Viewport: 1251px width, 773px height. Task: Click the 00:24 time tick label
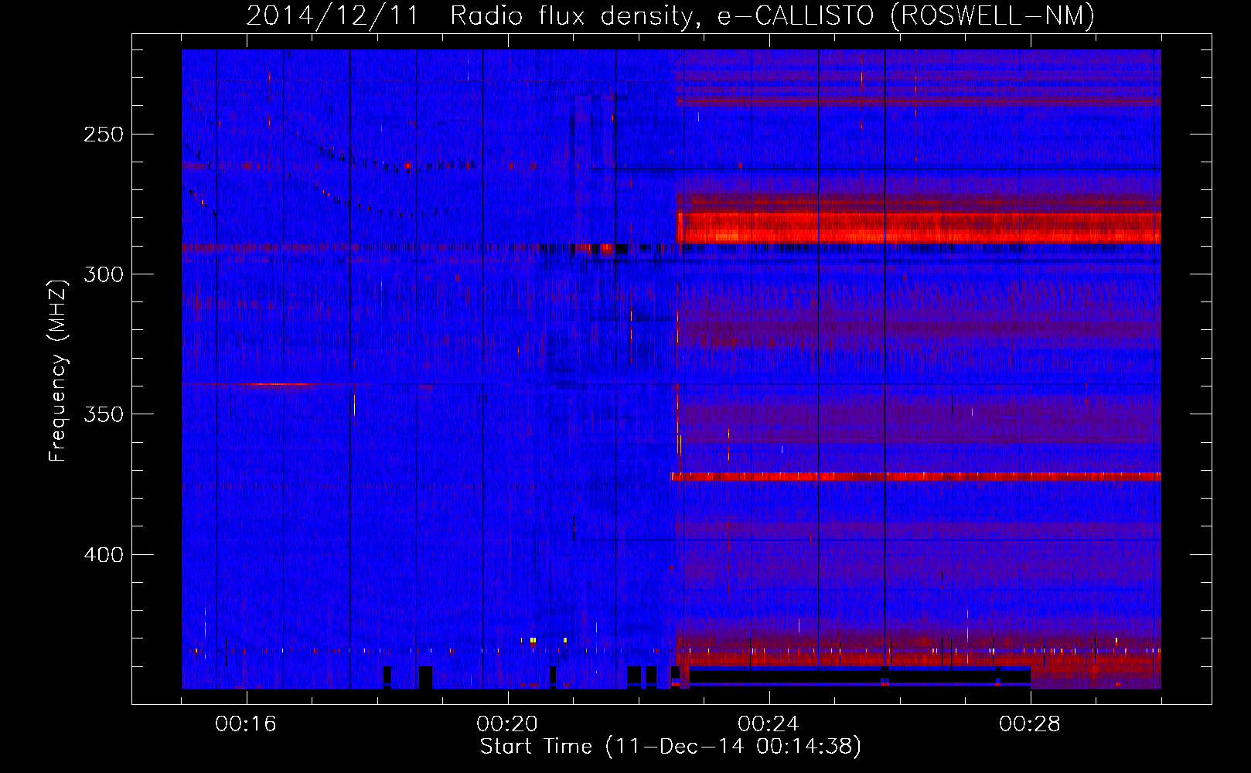tap(768, 724)
